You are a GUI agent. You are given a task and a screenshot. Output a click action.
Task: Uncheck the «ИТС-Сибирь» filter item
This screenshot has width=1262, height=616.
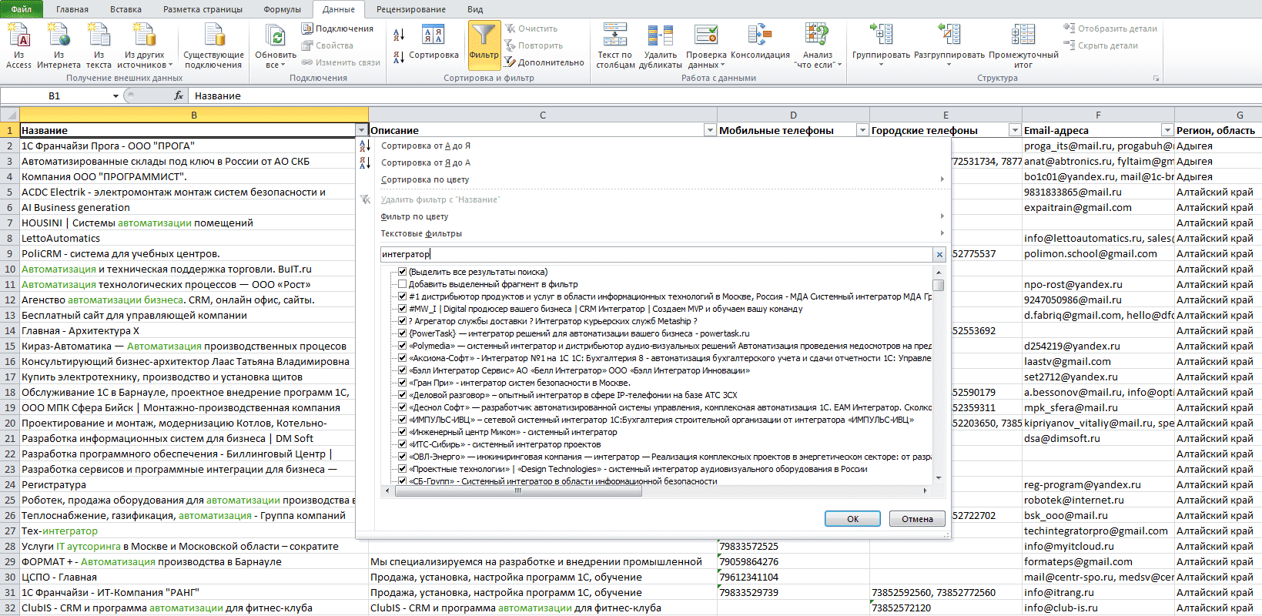[x=402, y=444]
